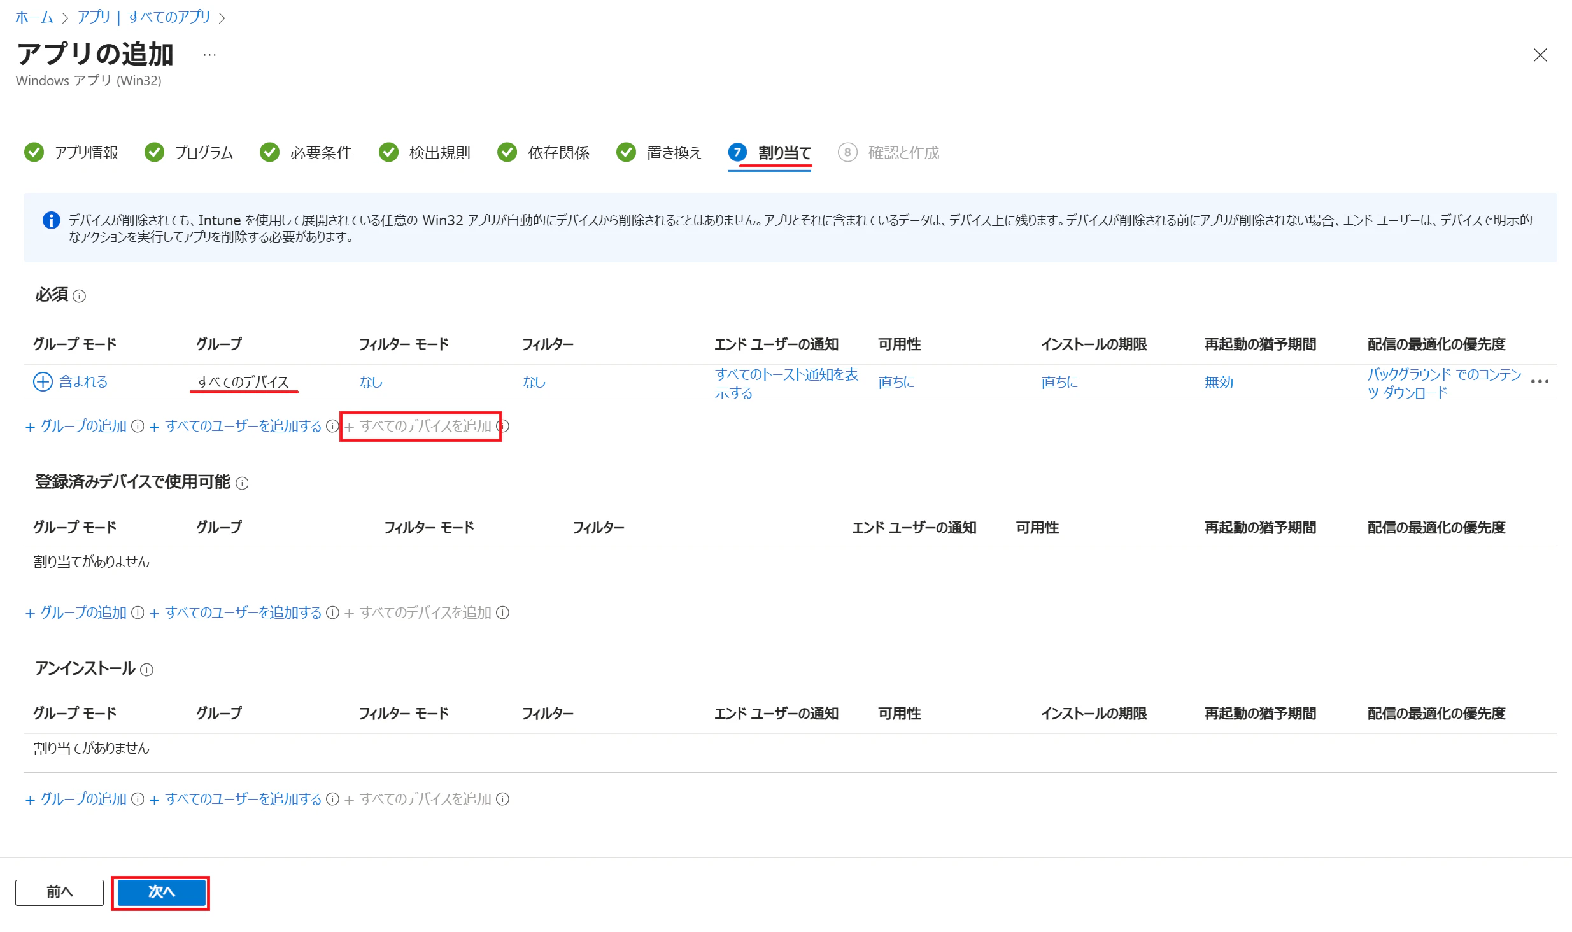Click info icon beside 登録済みデバイスで使用可能 heading
The width and height of the screenshot is (1572, 932).
click(242, 483)
